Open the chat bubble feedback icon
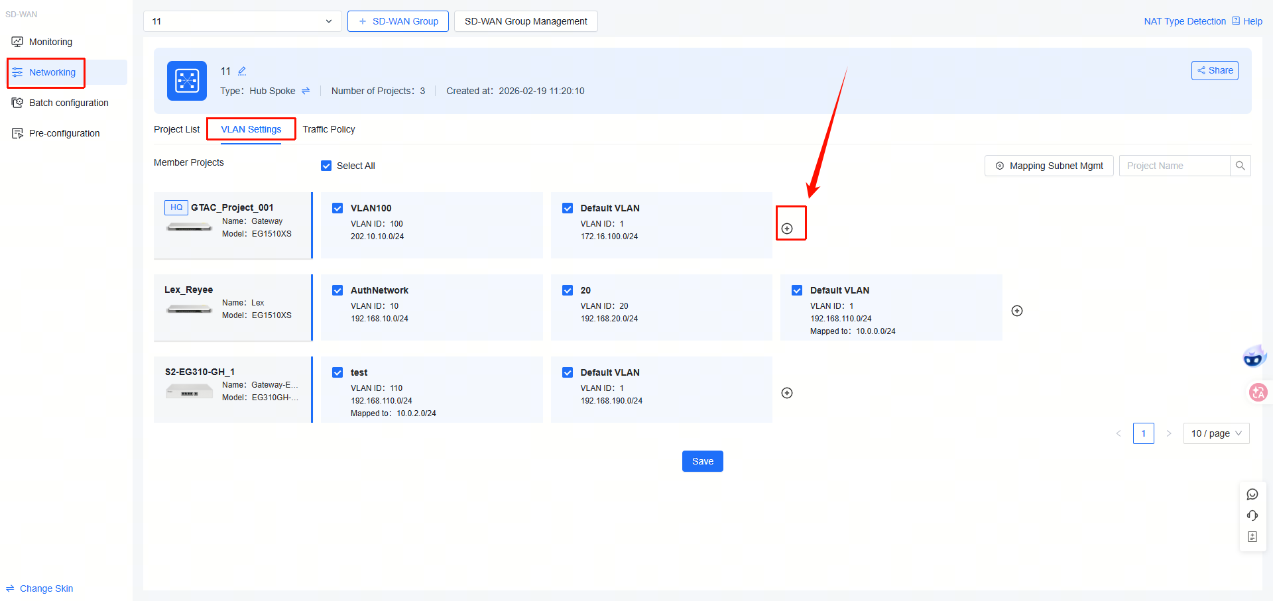Image resolution: width=1273 pixels, height=601 pixels. pyautogui.click(x=1252, y=494)
